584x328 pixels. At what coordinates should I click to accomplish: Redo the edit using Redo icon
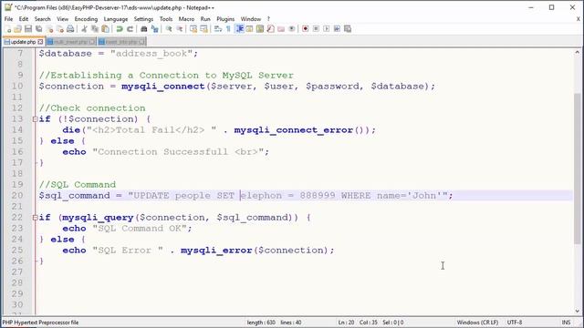(x=130, y=29)
